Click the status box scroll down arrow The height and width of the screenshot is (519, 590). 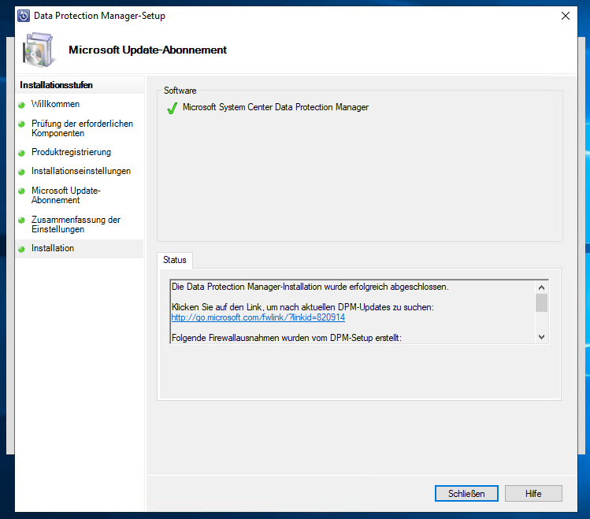541,337
